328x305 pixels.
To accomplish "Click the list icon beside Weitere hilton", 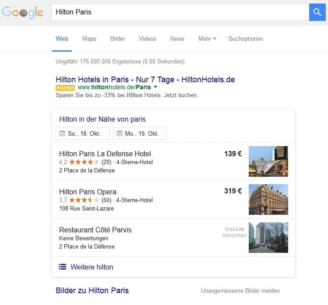I will 63,267.
